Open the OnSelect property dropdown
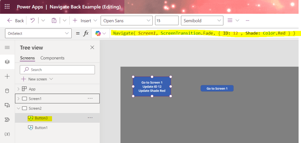 [x=38, y=33]
